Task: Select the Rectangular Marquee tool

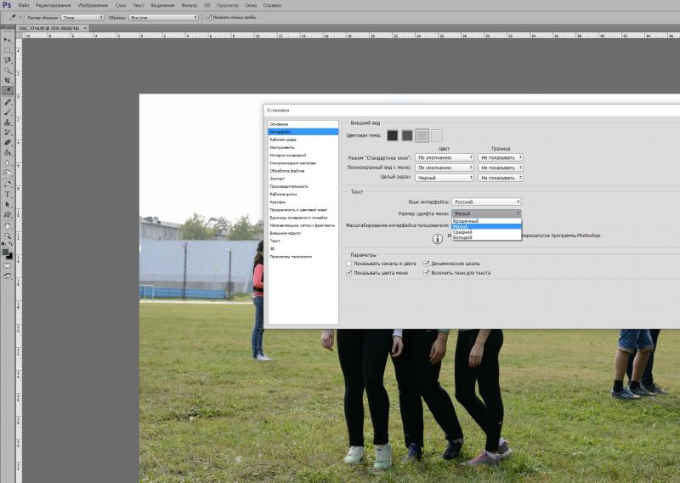Action: [x=8, y=50]
